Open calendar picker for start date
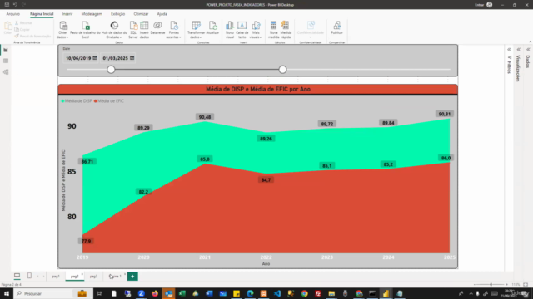 95,58
